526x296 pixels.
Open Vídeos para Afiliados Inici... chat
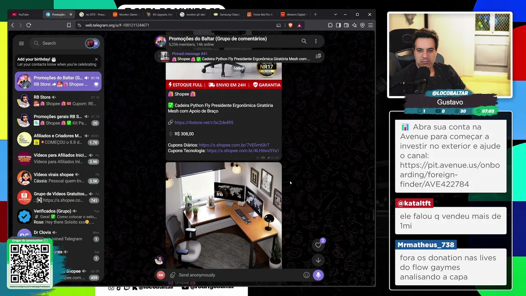pyautogui.click(x=58, y=158)
